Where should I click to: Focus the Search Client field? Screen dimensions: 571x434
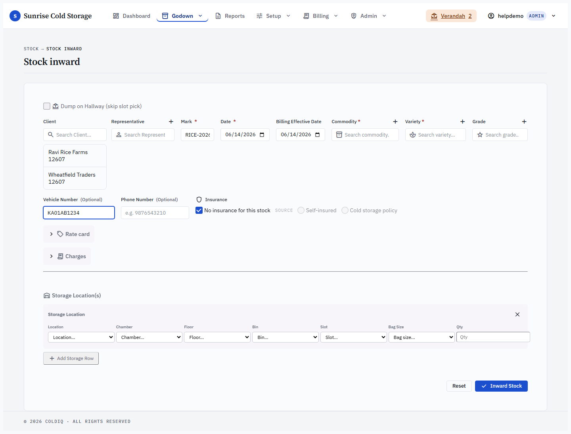[75, 135]
